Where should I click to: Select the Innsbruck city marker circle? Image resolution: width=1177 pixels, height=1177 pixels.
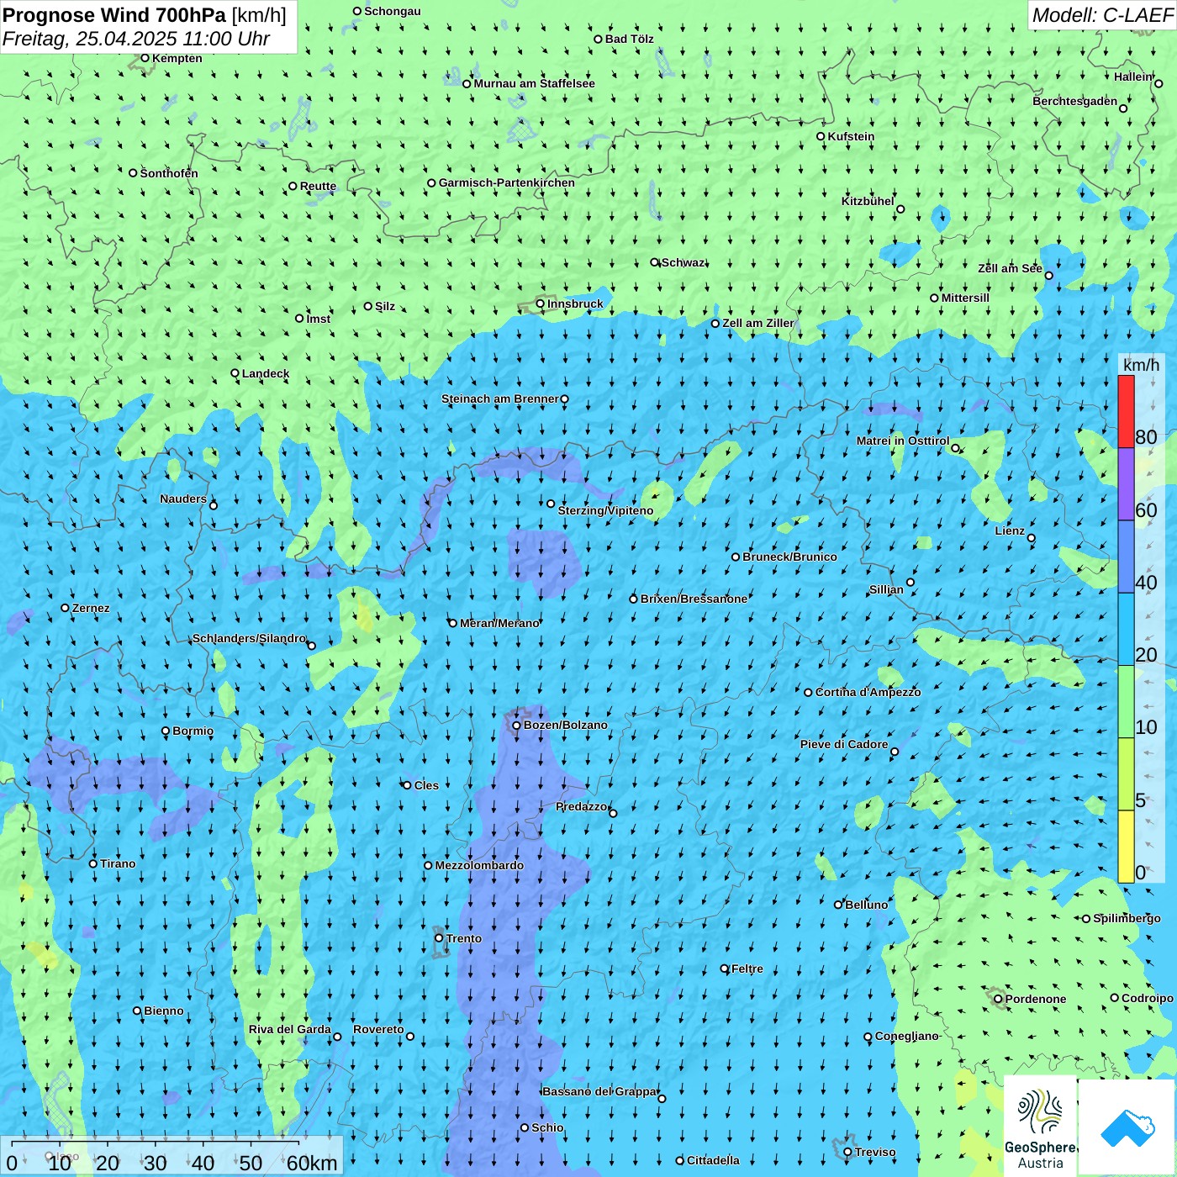541,304
